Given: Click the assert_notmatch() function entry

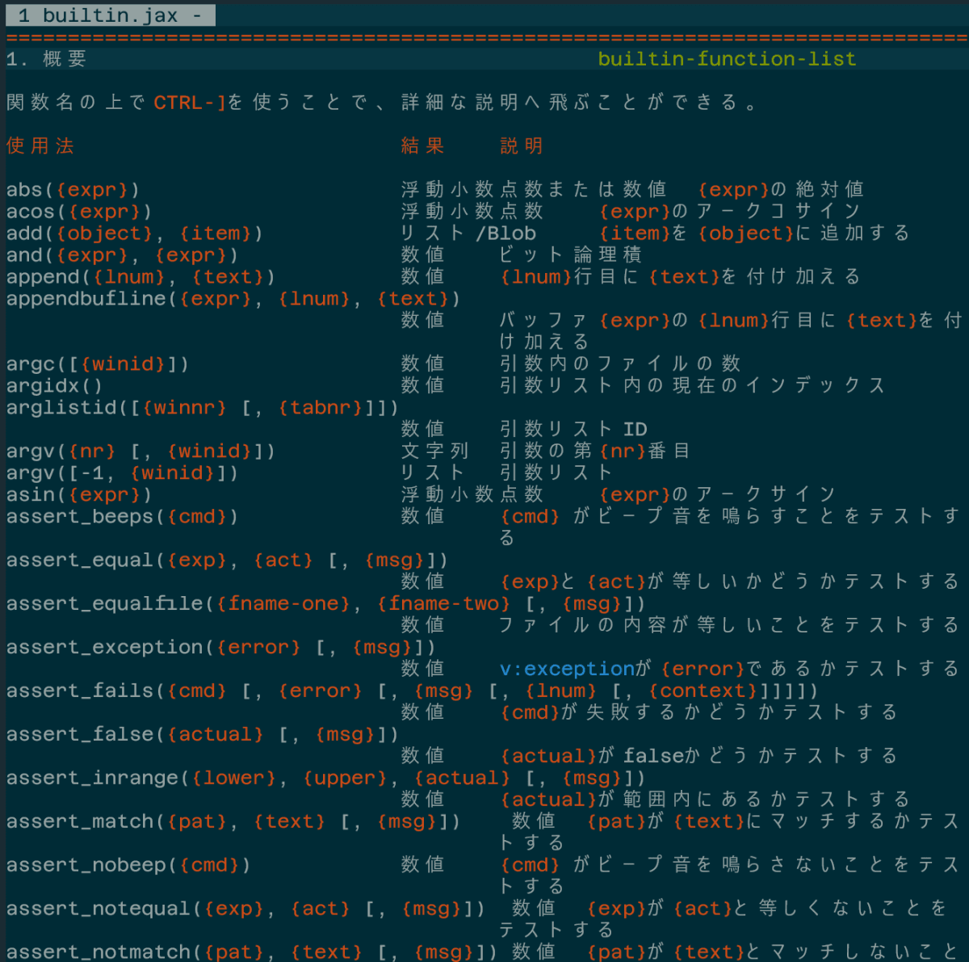Looking at the screenshot, I should pos(252,952).
